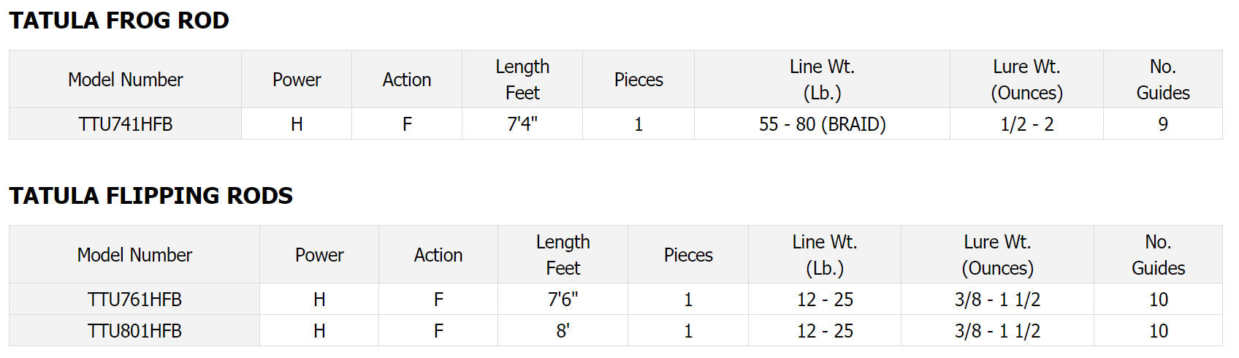Select model number TTU761HFB cell
This screenshot has width=1239, height=358.
click(x=134, y=300)
